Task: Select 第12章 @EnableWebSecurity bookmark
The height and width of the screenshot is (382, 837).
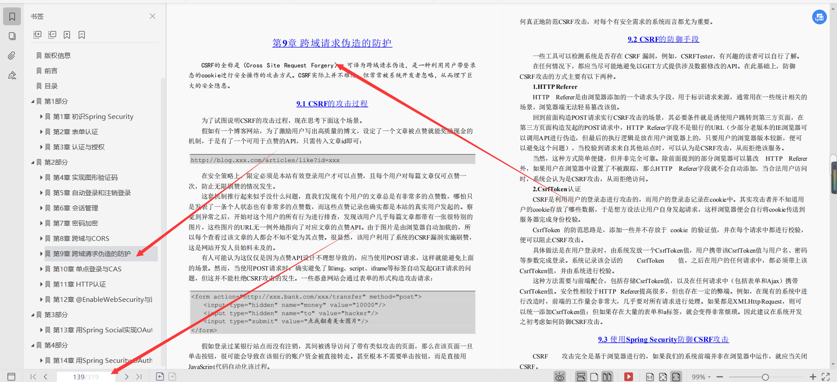Action: pyautogui.click(x=102, y=299)
